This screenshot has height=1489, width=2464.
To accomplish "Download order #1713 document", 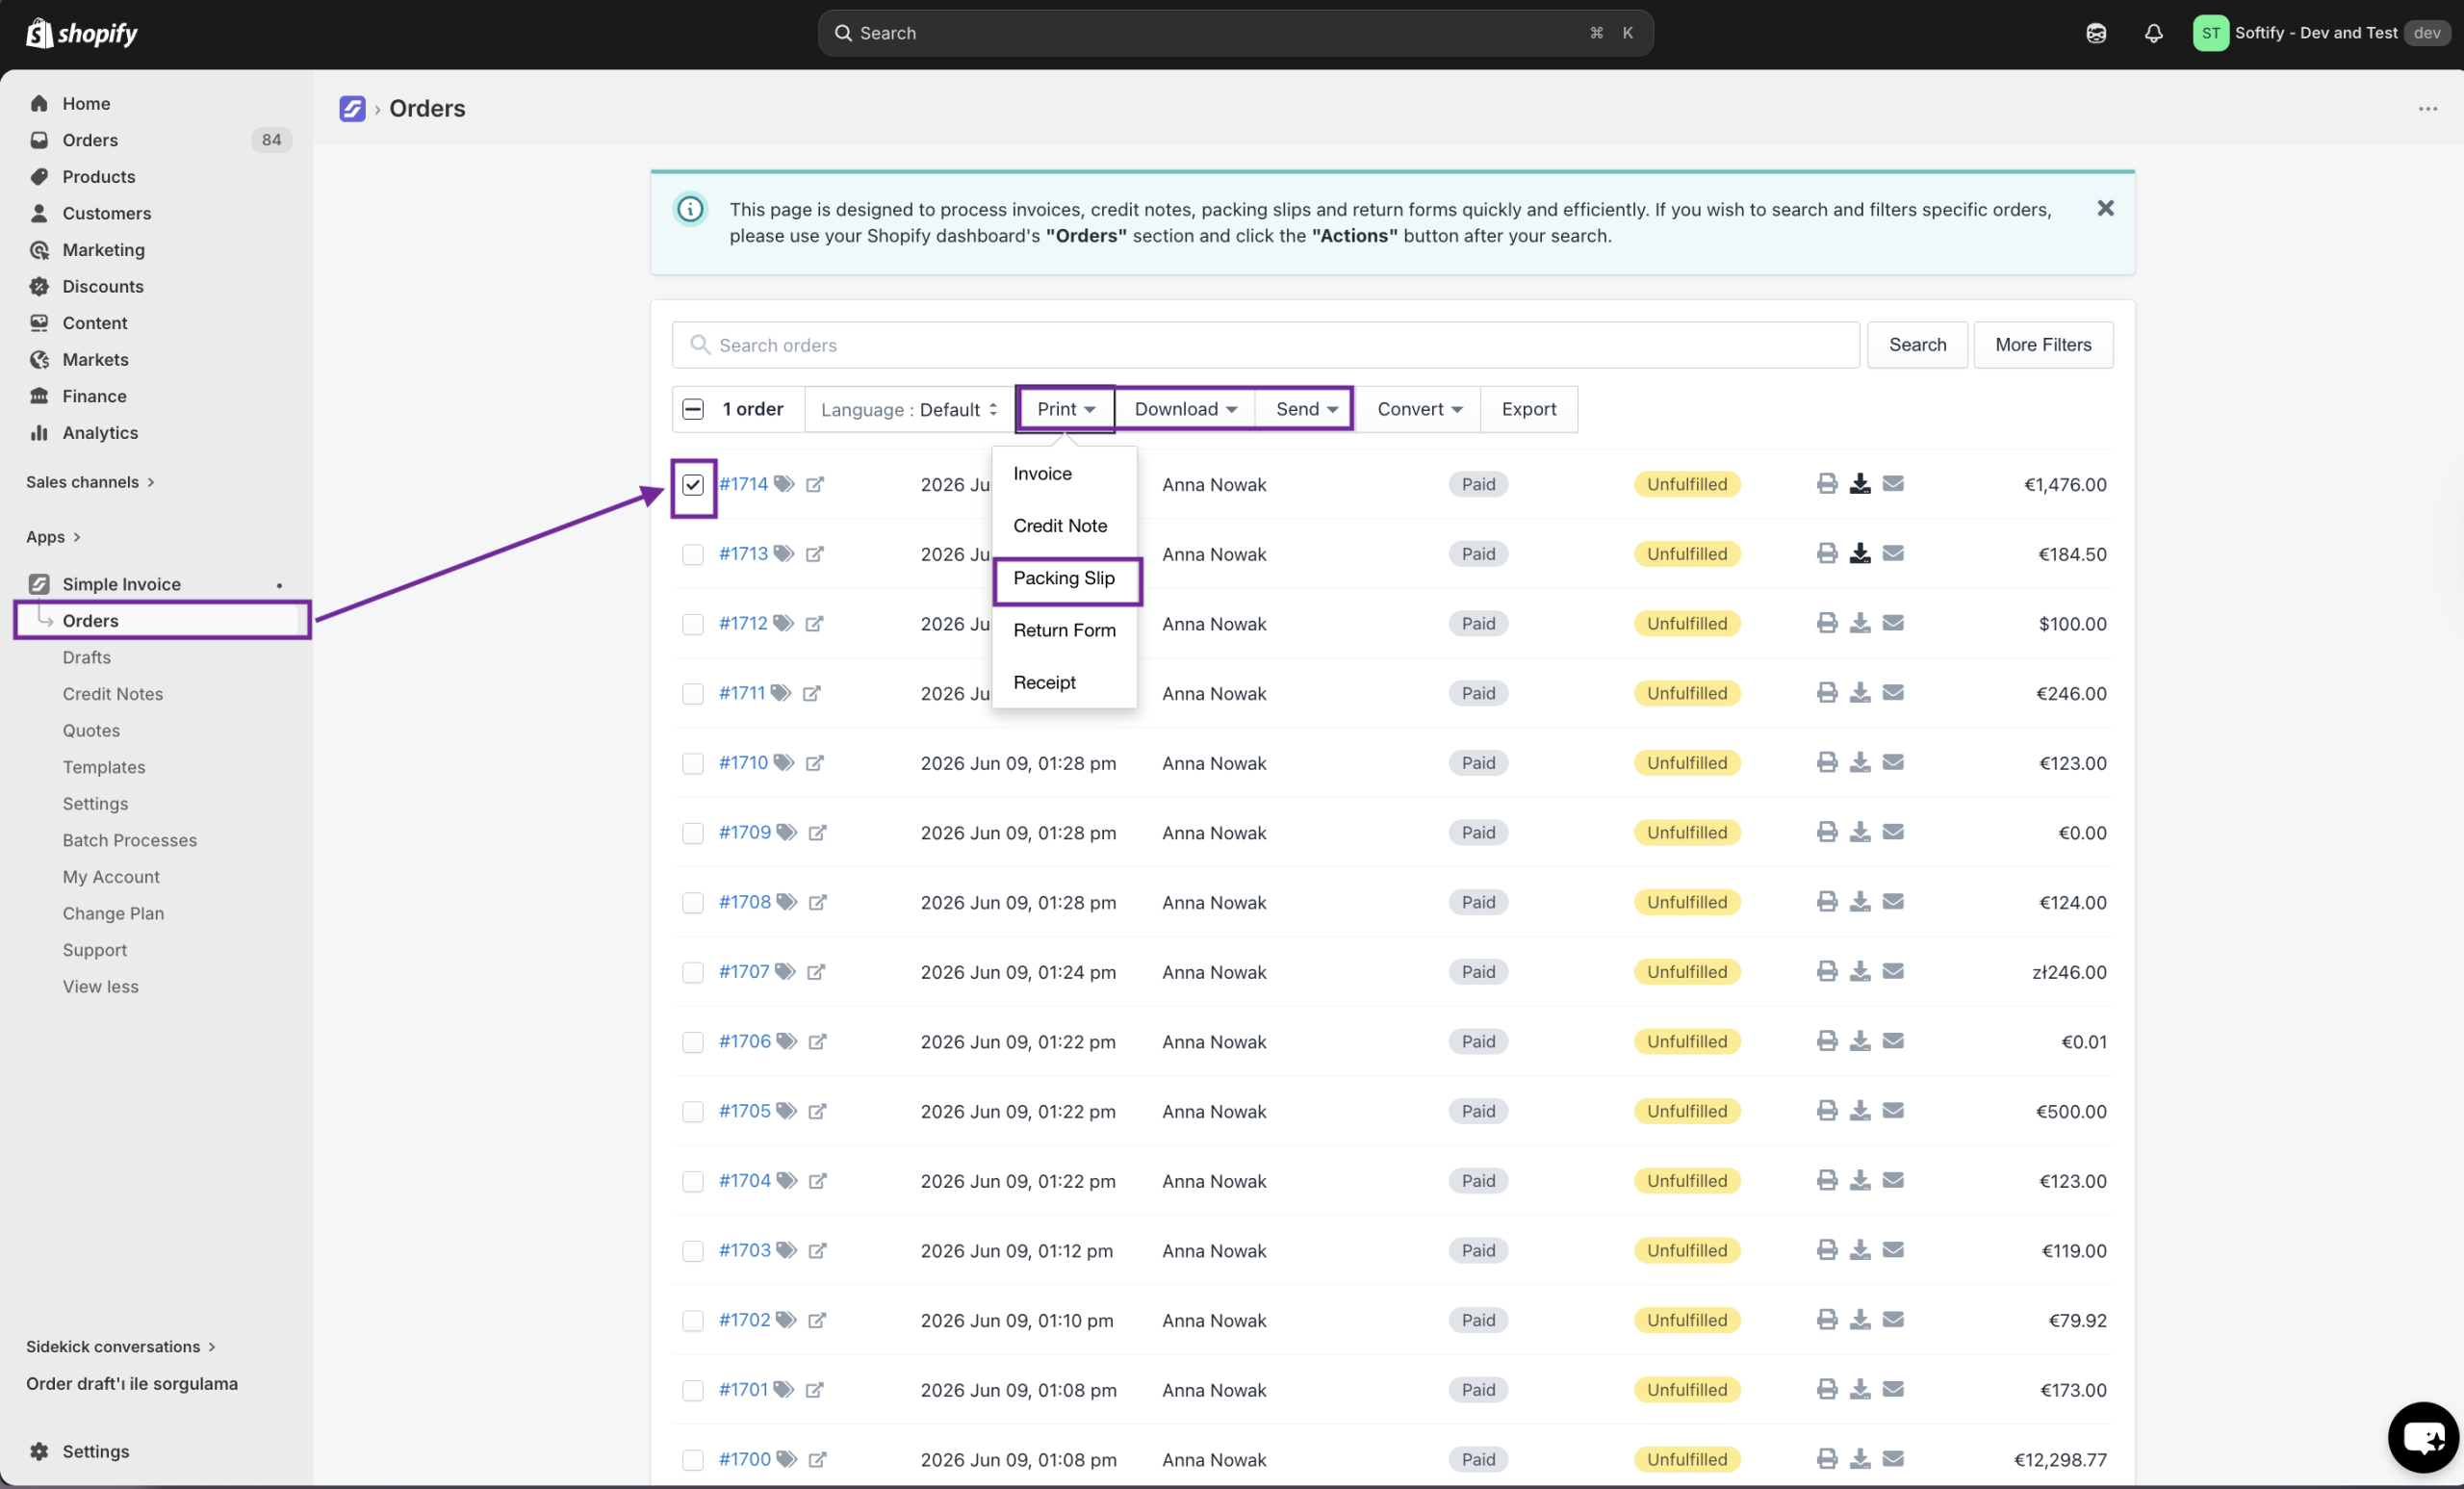I will (1859, 554).
